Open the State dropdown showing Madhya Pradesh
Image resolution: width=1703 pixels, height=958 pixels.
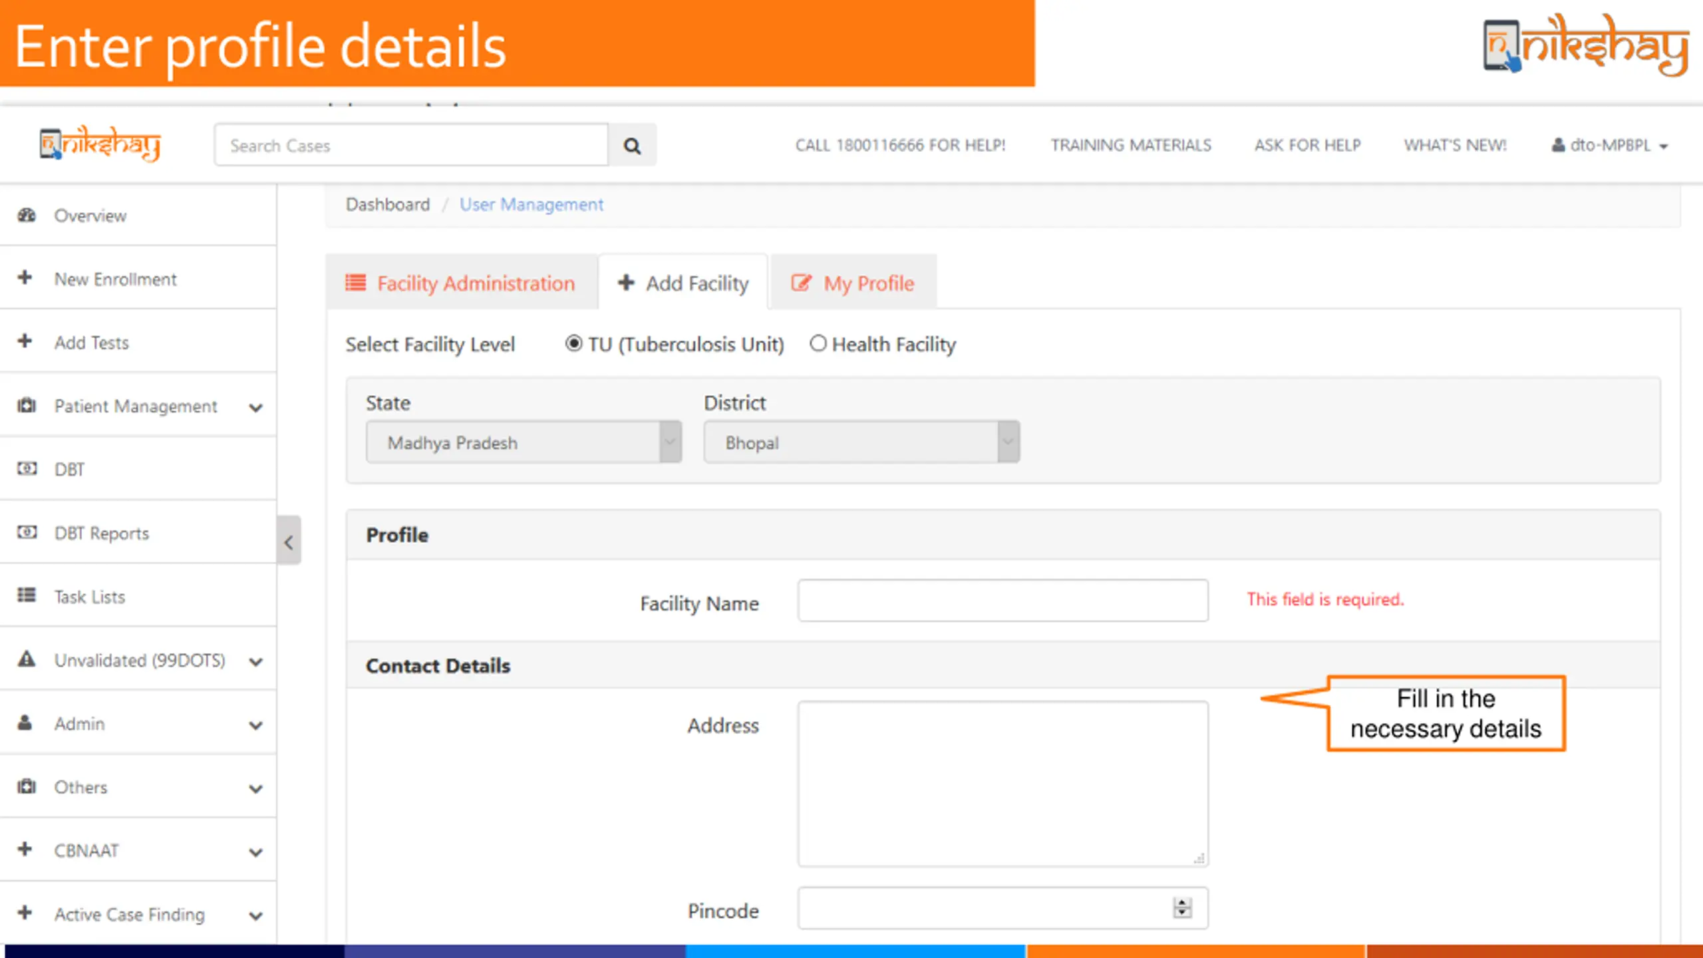click(524, 442)
